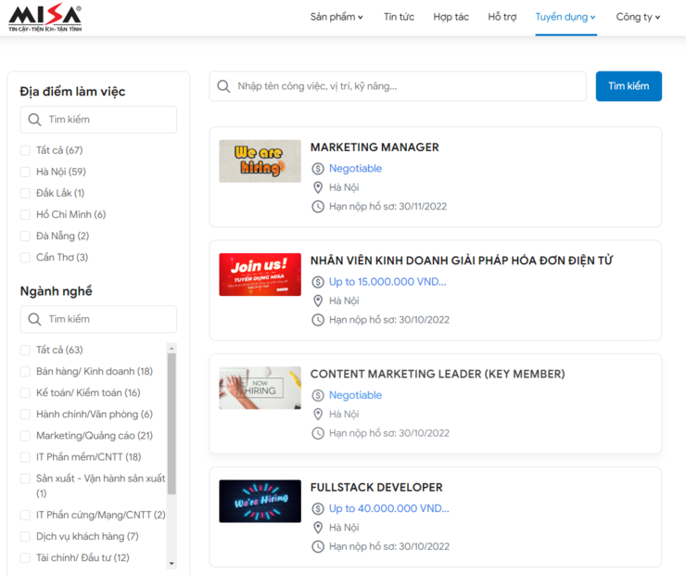Click Join us! red thumbnail image
Viewport: 686px width, 575px height.
coord(260,275)
